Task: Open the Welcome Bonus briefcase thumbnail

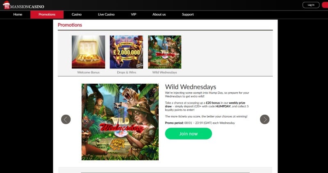Action: tap(89, 52)
